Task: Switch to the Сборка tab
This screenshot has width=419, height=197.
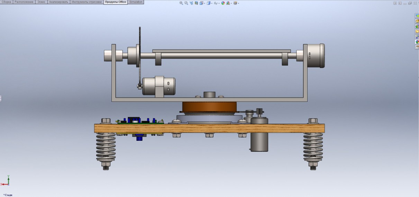Action: (7, 2)
